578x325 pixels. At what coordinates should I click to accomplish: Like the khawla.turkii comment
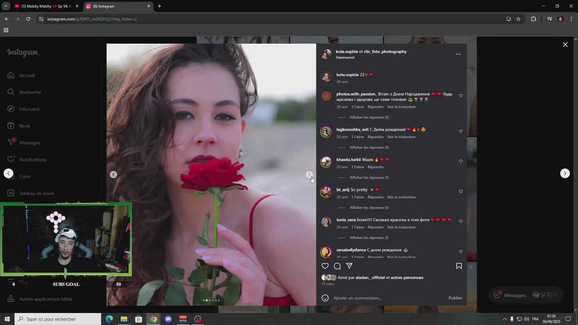461,161
